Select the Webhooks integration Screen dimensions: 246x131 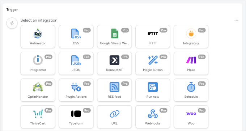(x=153, y=117)
